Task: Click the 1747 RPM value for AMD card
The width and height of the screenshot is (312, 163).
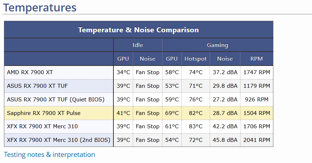Action: coord(257,72)
